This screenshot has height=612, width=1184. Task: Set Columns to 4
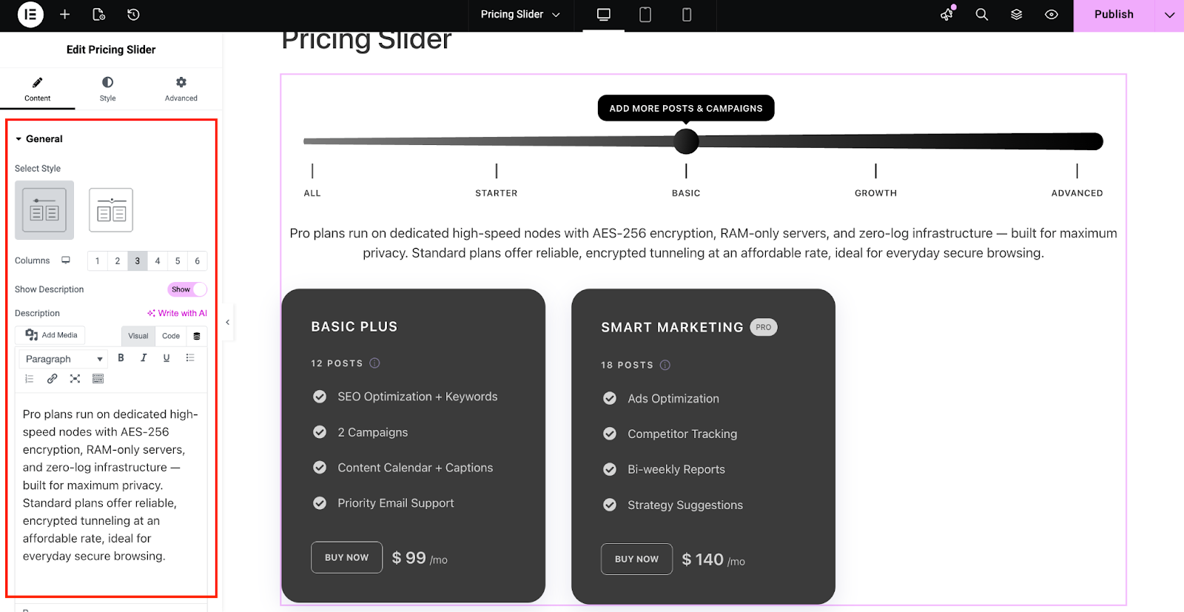(157, 260)
